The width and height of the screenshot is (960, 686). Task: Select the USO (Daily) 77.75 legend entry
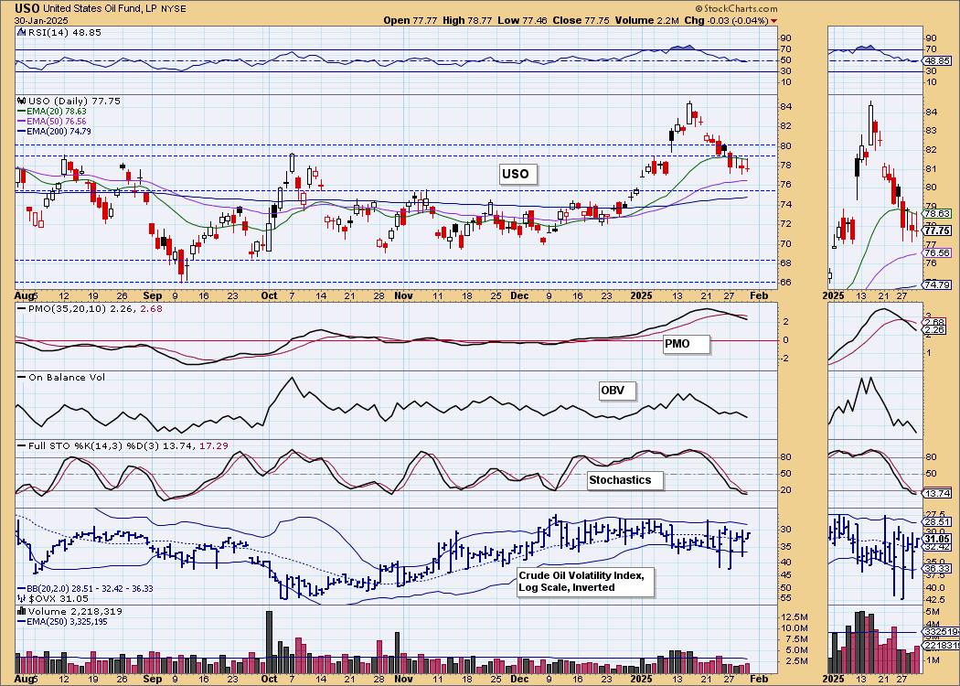point(73,101)
